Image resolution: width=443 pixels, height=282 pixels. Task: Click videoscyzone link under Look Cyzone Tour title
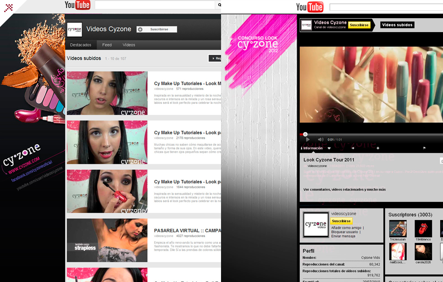click(317, 166)
